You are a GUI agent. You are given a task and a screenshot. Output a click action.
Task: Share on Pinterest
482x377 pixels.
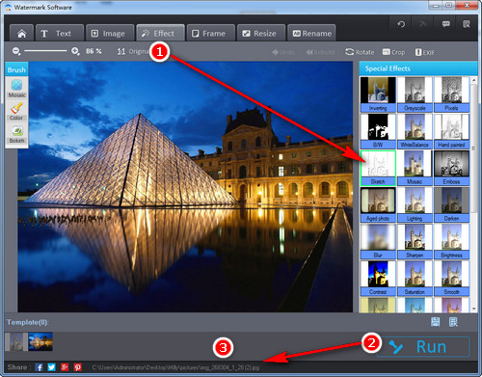click(x=77, y=367)
